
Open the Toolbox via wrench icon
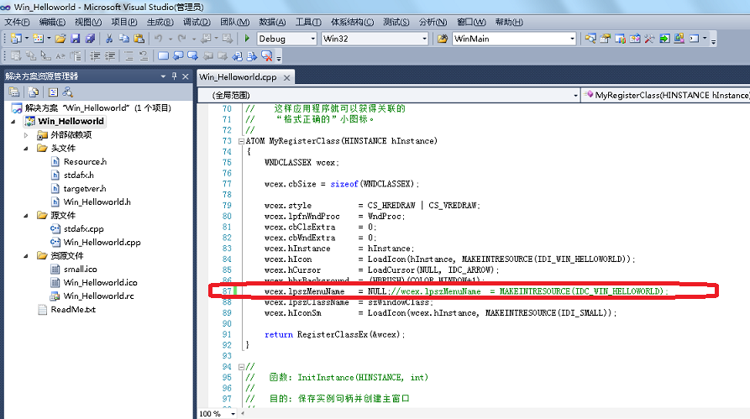tap(649, 39)
